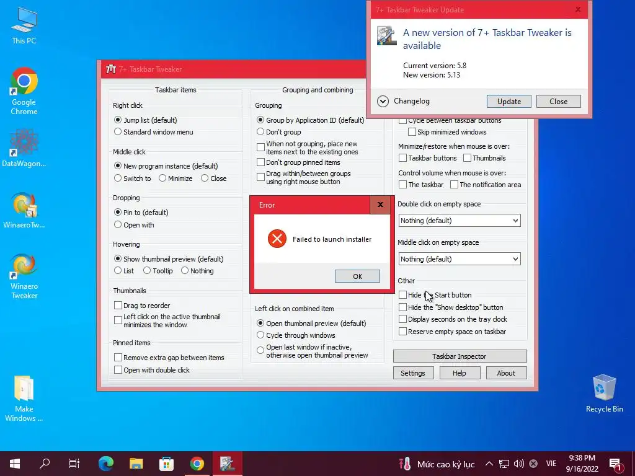Click the Update button
Screen dimensions: 635x476
click(x=508, y=101)
